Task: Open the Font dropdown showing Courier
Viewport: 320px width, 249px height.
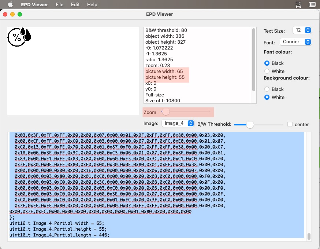Action: tap(295, 42)
